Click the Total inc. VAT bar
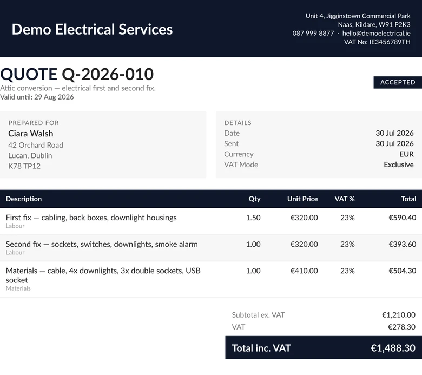The width and height of the screenshot is (422, 375). pos(324,347)
